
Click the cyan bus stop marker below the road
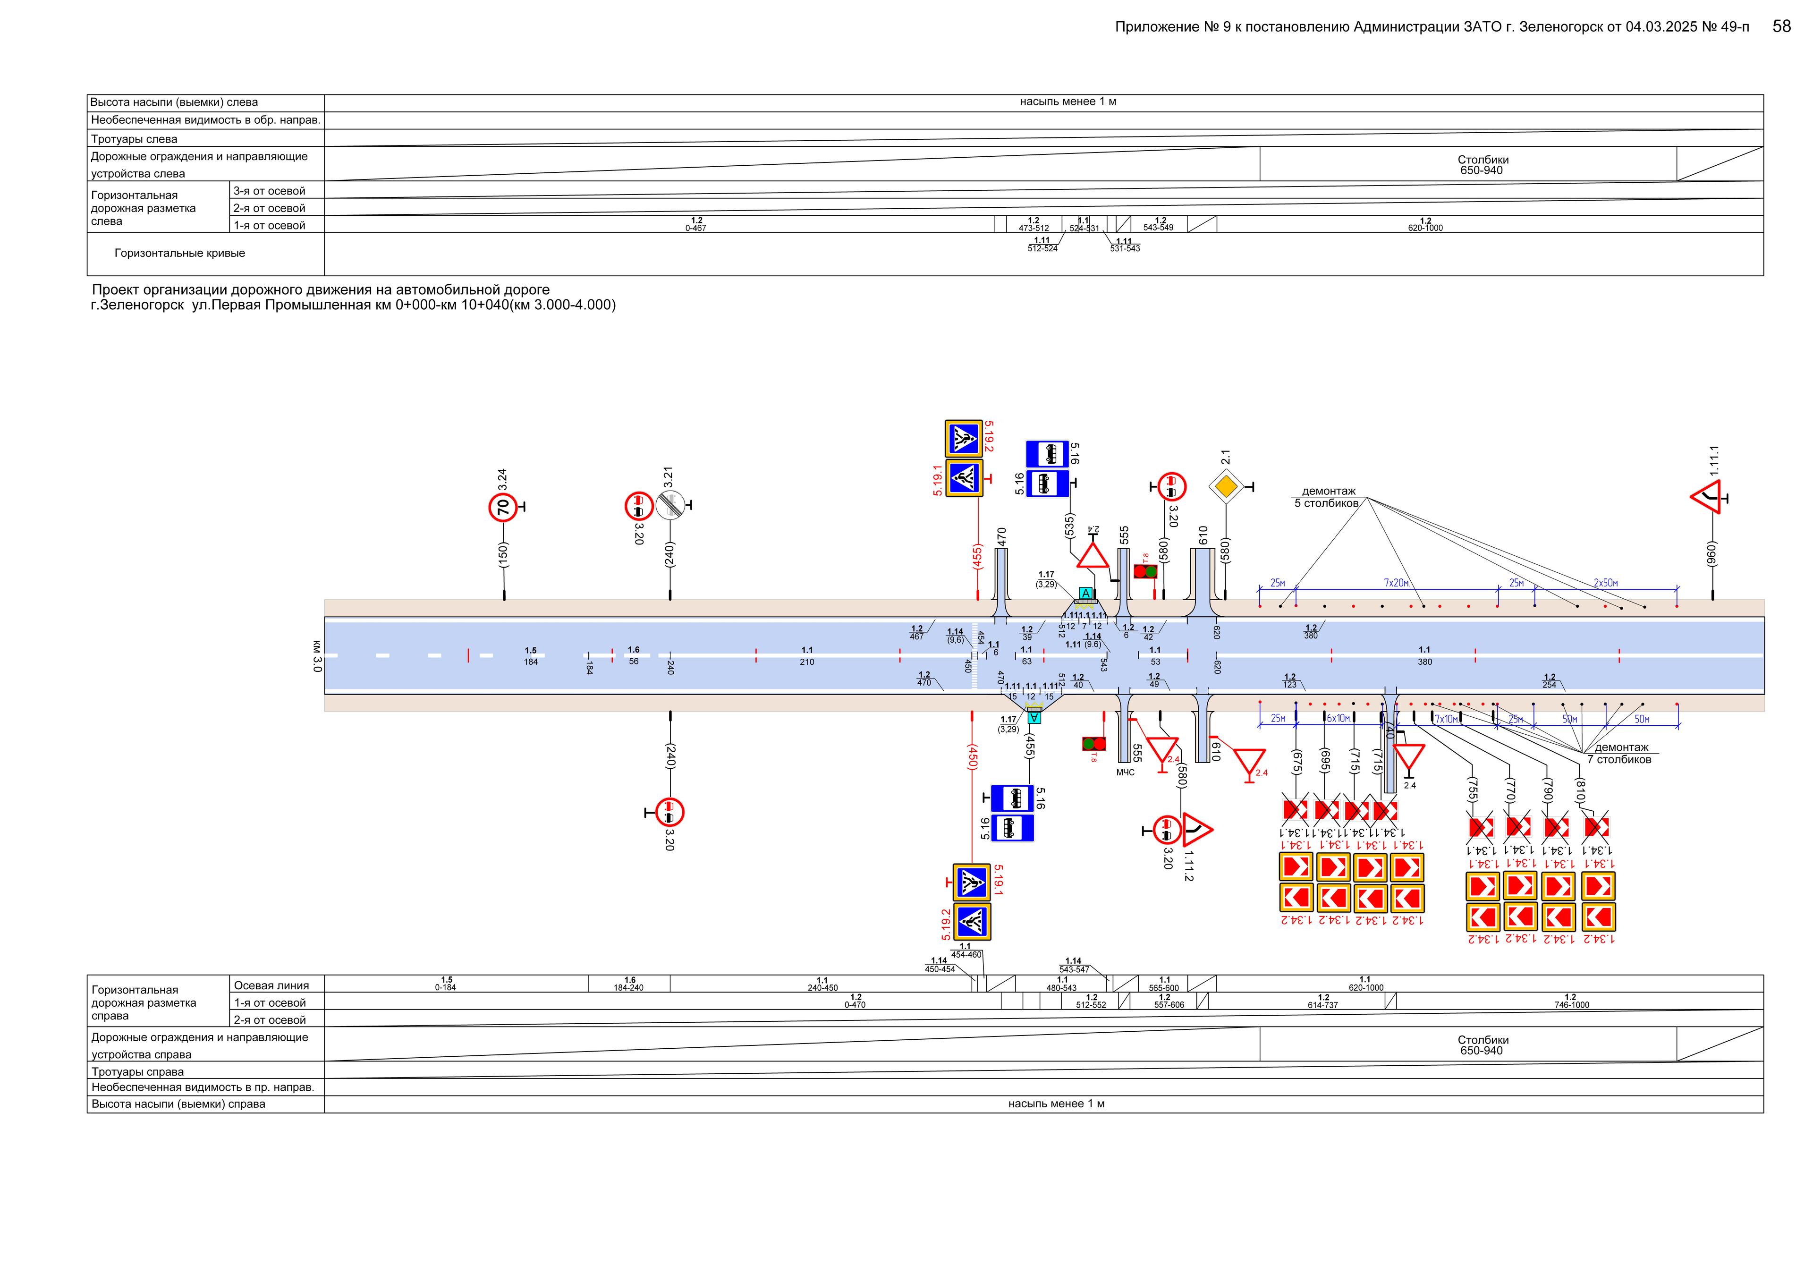point(1034,717)
